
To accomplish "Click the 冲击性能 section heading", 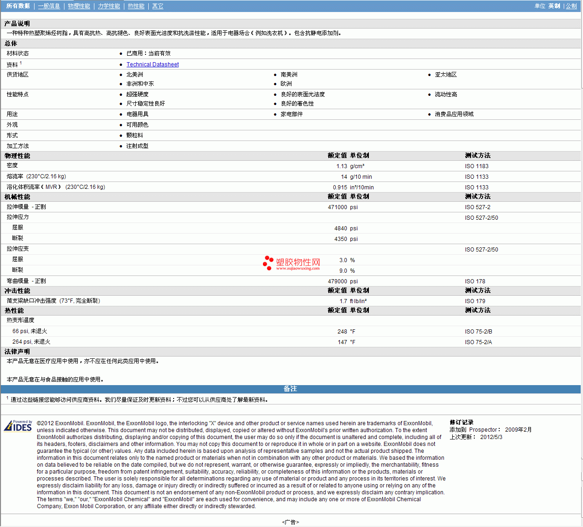I will pos(17,291).
